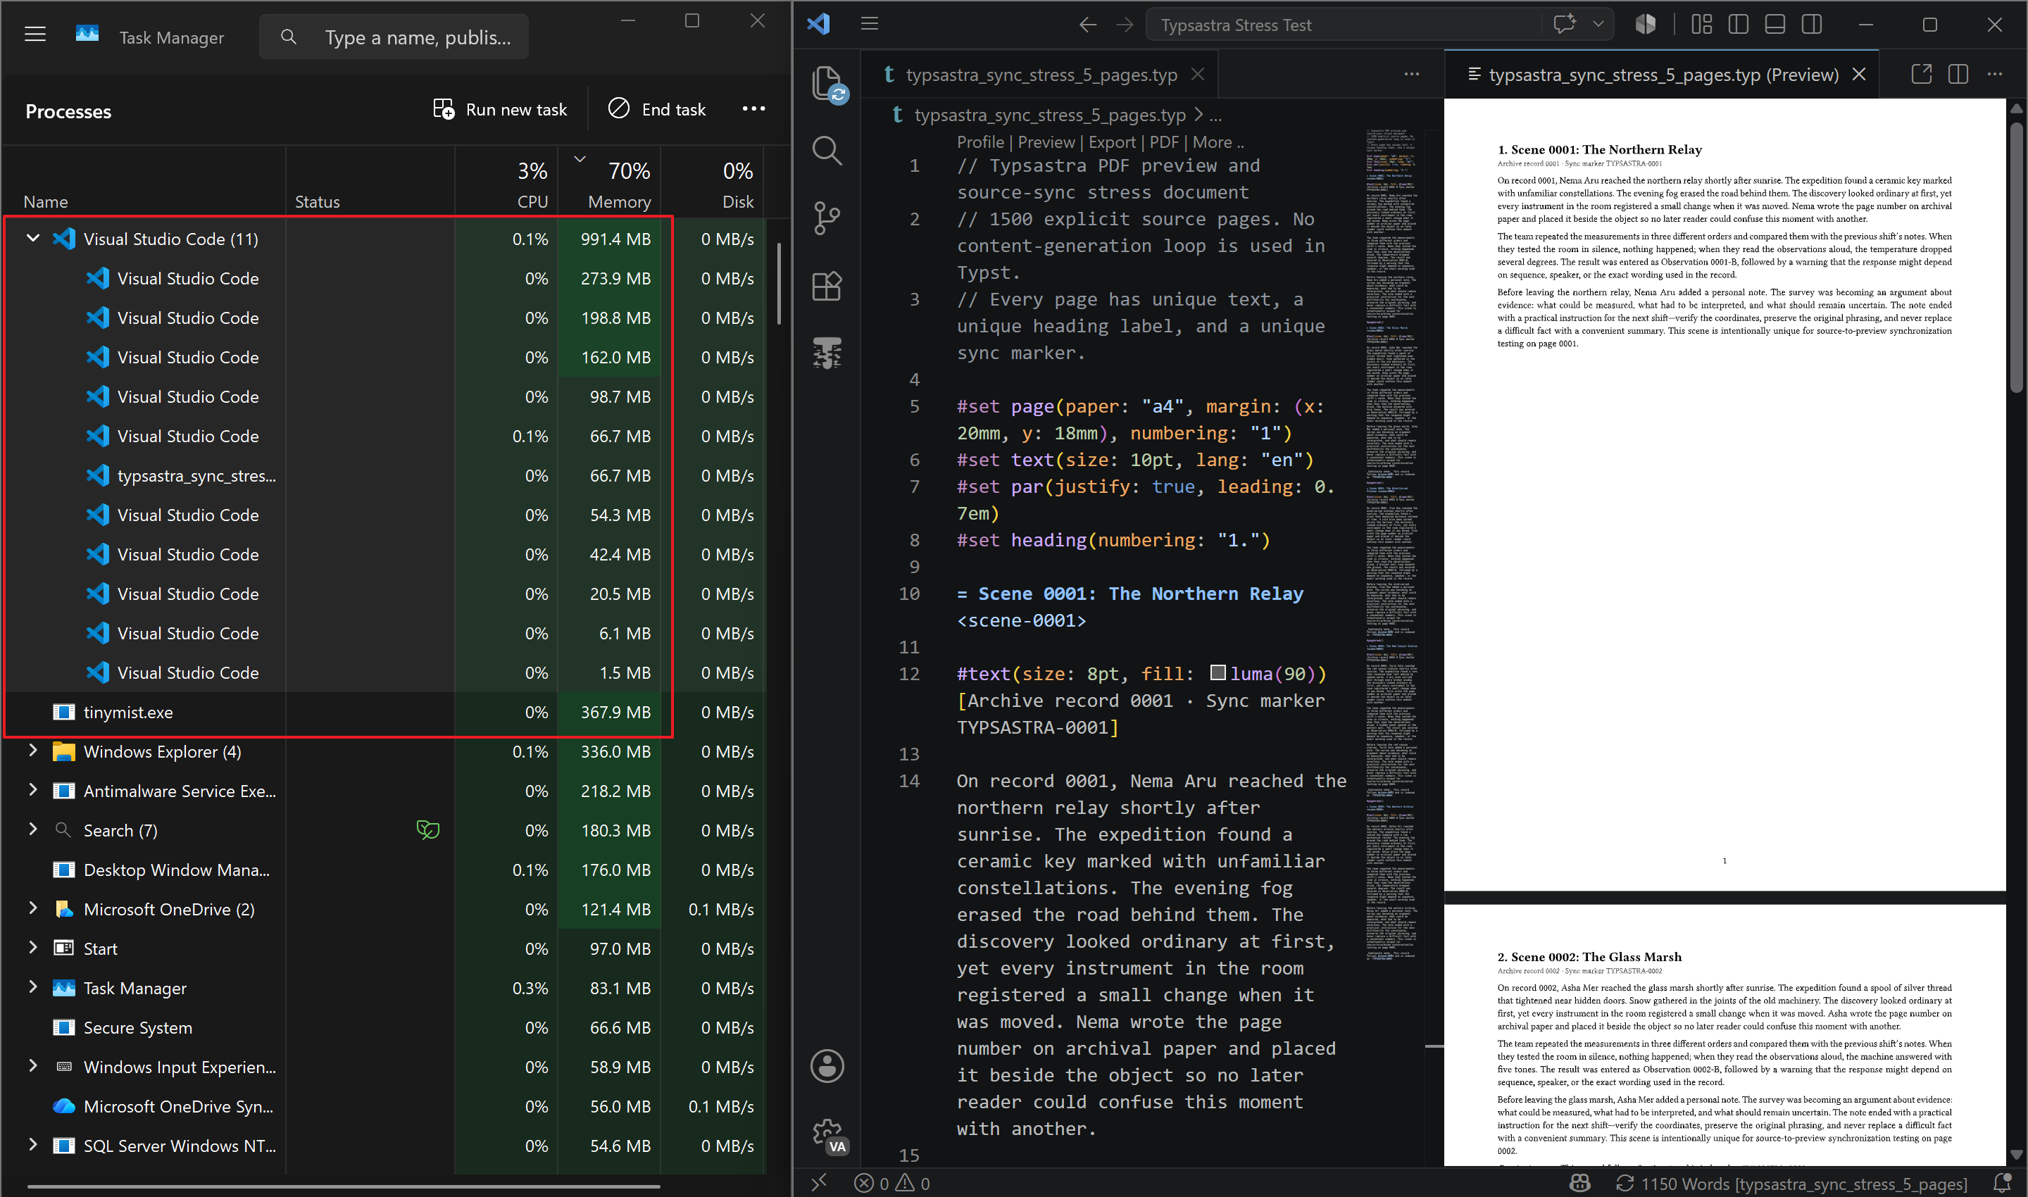Open Source Control view

pos(827,218)
